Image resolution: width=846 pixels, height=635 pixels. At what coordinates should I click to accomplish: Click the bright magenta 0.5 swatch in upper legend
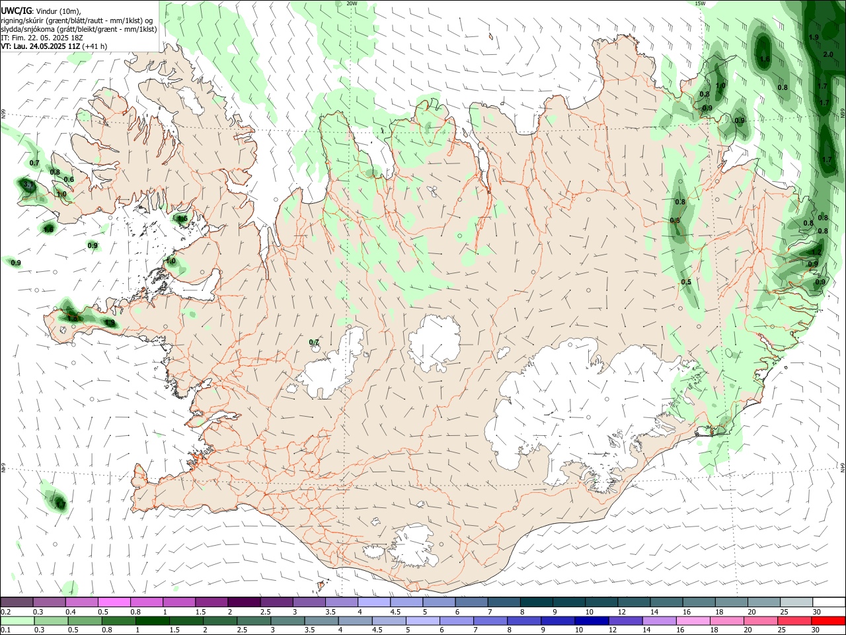click(x=114, y=602)
